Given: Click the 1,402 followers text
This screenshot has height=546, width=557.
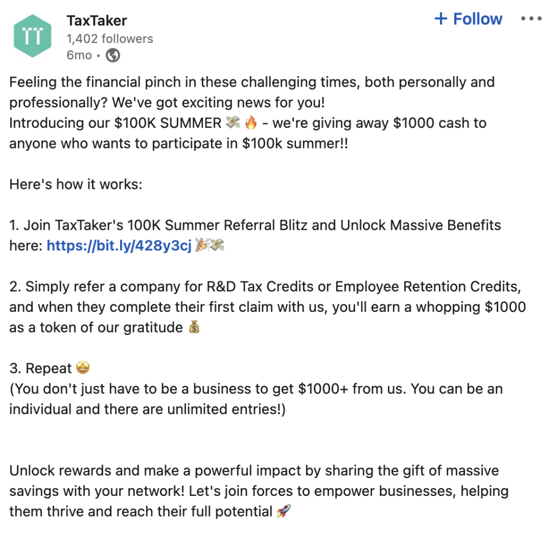Looking at the screenshot, I should [x=110, y=39].
